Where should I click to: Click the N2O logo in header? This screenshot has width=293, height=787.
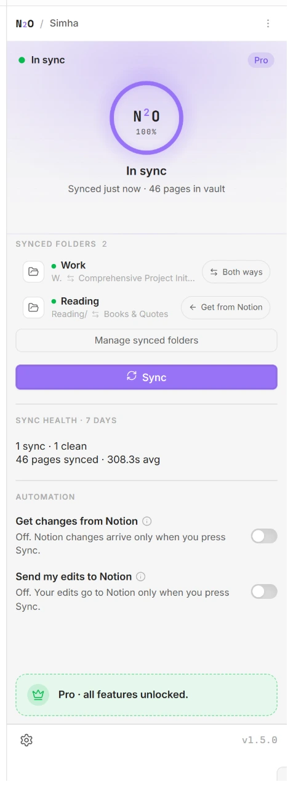point(25,23)
